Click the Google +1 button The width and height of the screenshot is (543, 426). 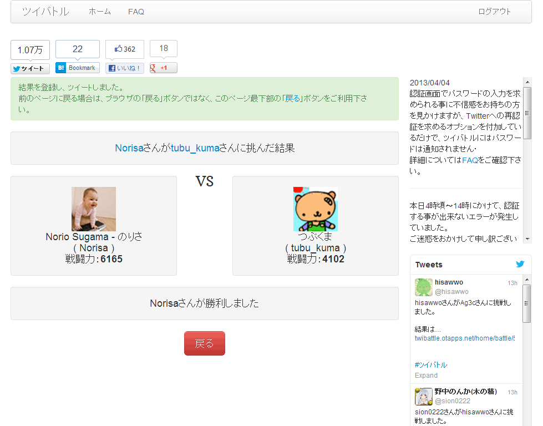click(164, 68)
